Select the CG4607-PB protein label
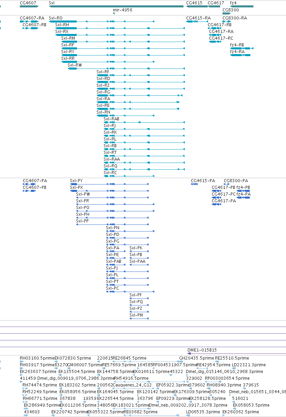286x417 pixels. [35, 187]
